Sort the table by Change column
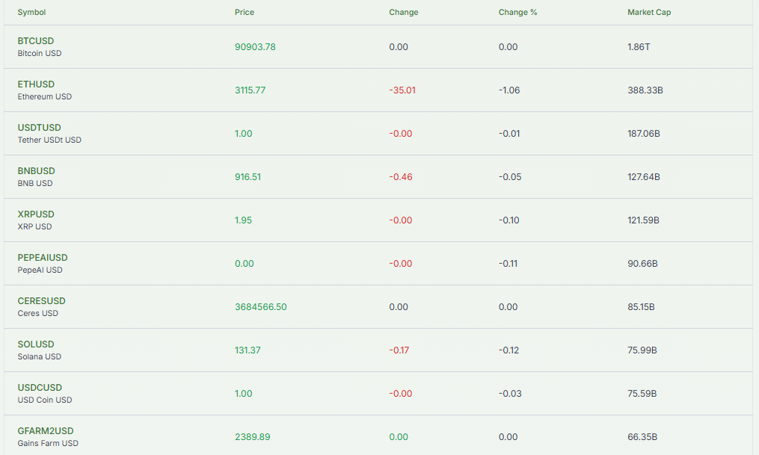The image size is (759, 455). point(403,12)
